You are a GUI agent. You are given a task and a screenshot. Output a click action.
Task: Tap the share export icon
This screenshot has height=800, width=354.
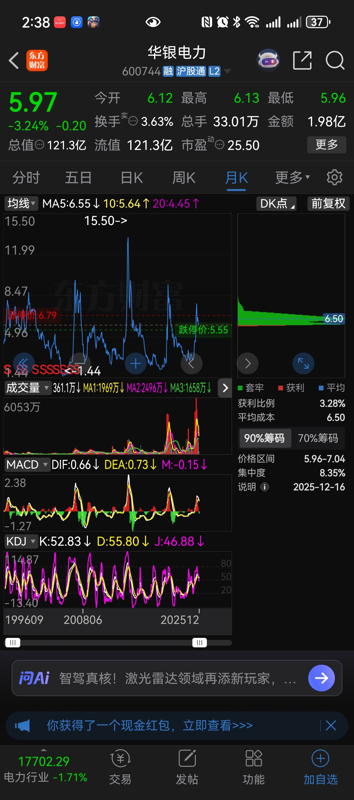tap(303, 60)
